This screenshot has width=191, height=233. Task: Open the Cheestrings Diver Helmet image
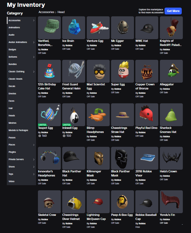(x=74, y=202)
